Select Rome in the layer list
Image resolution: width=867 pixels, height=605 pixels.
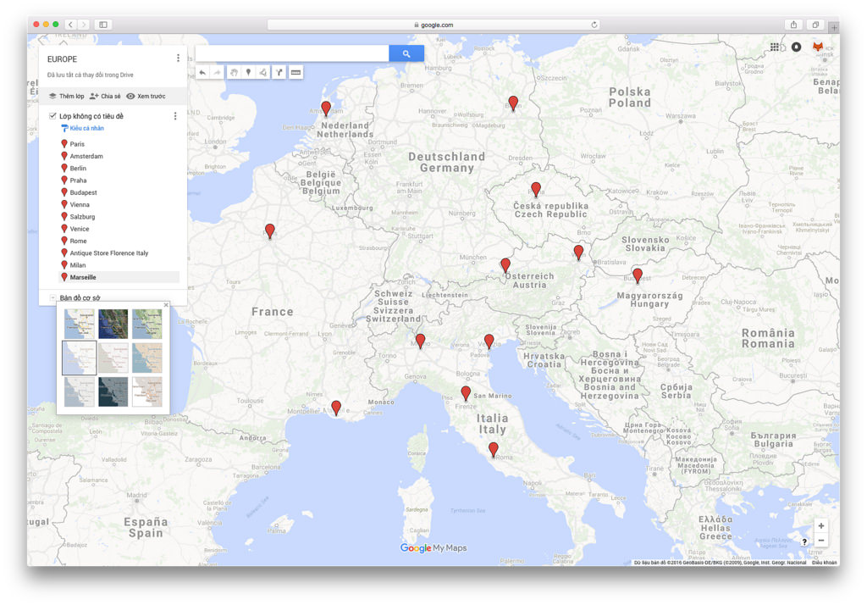(78, 241)
